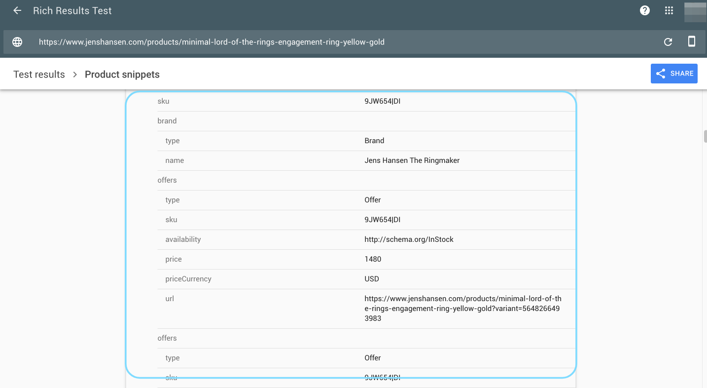Click the profile avatar in the top right
Viewport: 707px width, 388px height.
[695, 10]
